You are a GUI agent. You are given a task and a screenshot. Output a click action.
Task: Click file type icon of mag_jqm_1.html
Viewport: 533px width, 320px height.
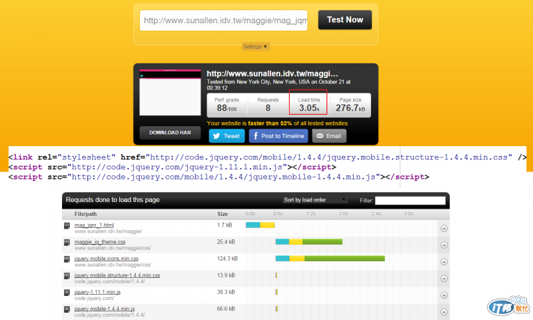67,225
